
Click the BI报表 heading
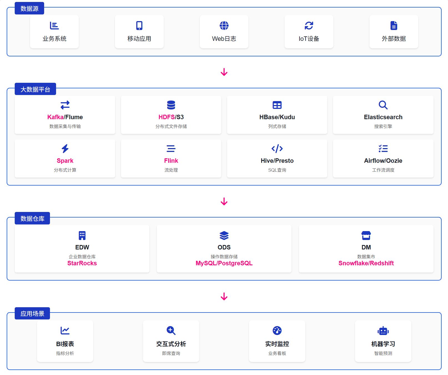pyautogui.click(x=65, y=344)
